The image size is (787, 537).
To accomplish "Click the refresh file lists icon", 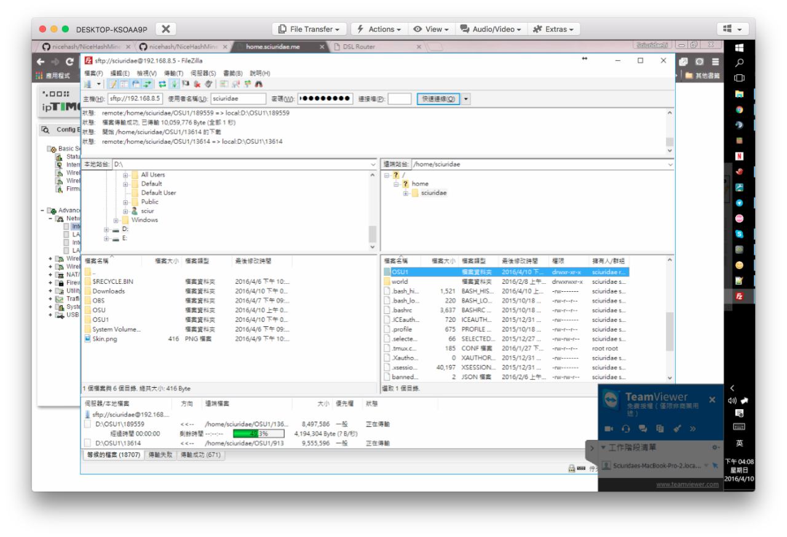I will [162, 84].
